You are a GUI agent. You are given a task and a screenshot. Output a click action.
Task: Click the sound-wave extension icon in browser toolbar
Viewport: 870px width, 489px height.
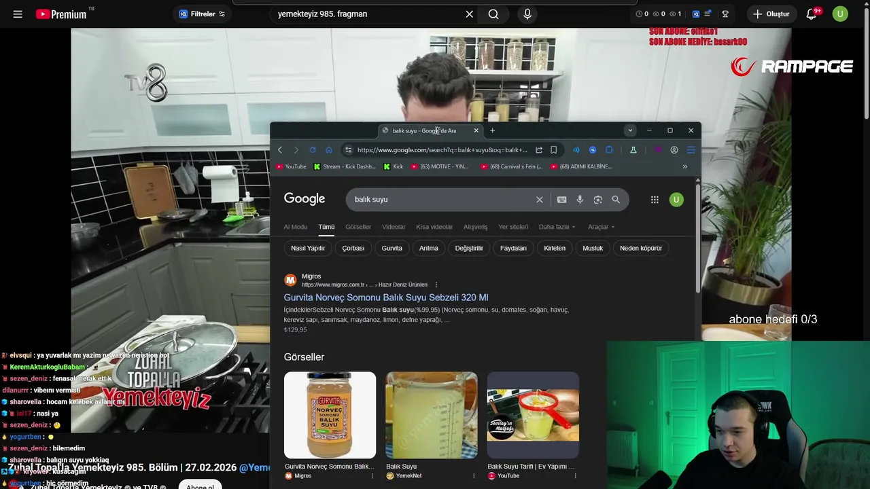pyautogui.click(x=576, y=150)
